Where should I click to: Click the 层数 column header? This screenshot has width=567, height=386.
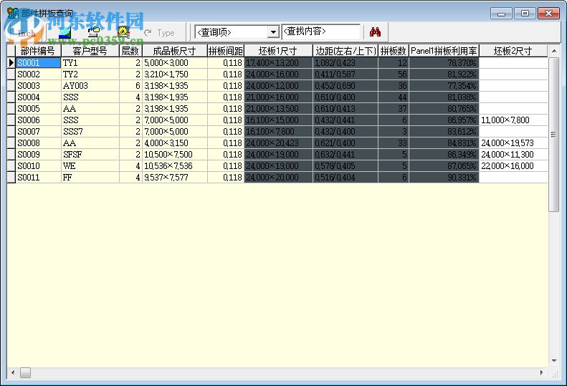pos(130,51)
